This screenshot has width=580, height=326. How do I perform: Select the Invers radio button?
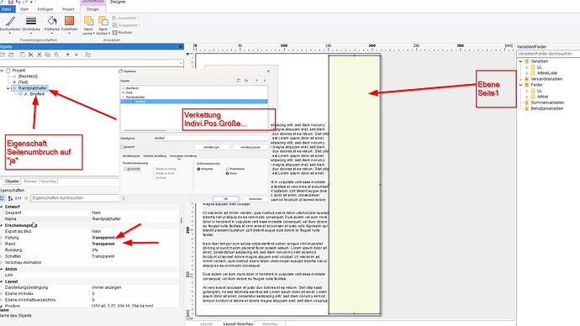pos(228,173)
